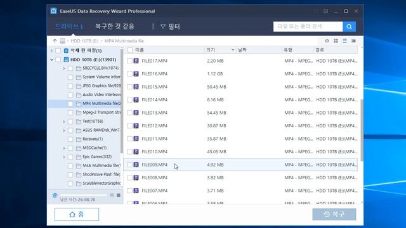Click HDD 10TB (E:) in breadcrumb path
The height and width of the screenshot is (228, 406).
84,41
